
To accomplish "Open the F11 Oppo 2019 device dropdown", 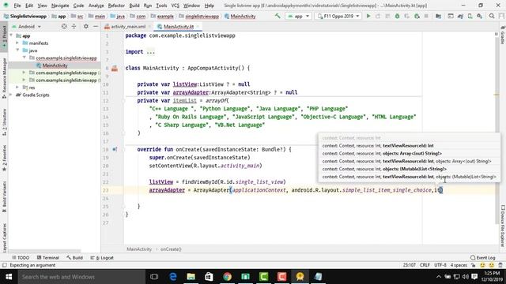I will click(338, 16).
